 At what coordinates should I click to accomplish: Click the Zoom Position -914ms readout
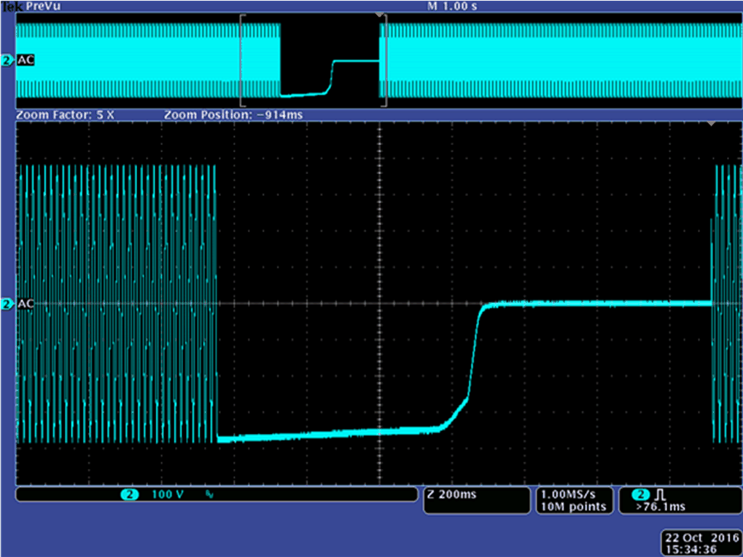pyautogui.click(x=233, y=115)
